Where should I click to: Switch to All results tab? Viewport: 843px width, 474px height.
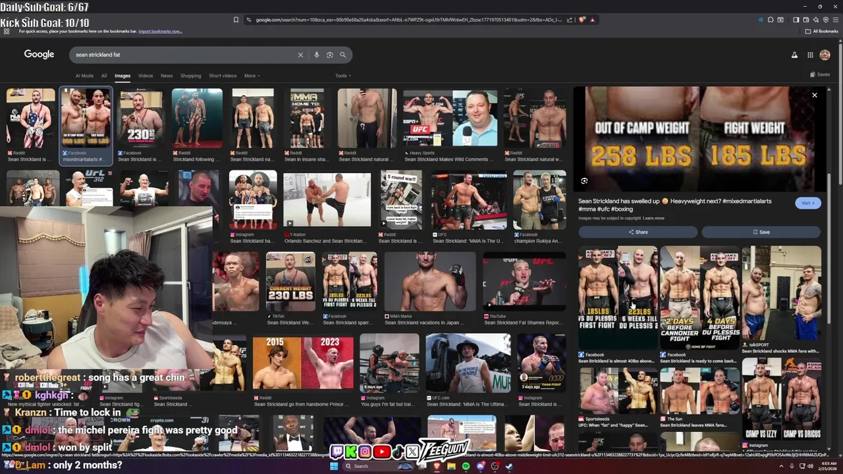(x=103, y=76)
